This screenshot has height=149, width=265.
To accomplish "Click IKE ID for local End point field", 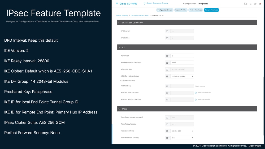I will [x=182, y=93].
